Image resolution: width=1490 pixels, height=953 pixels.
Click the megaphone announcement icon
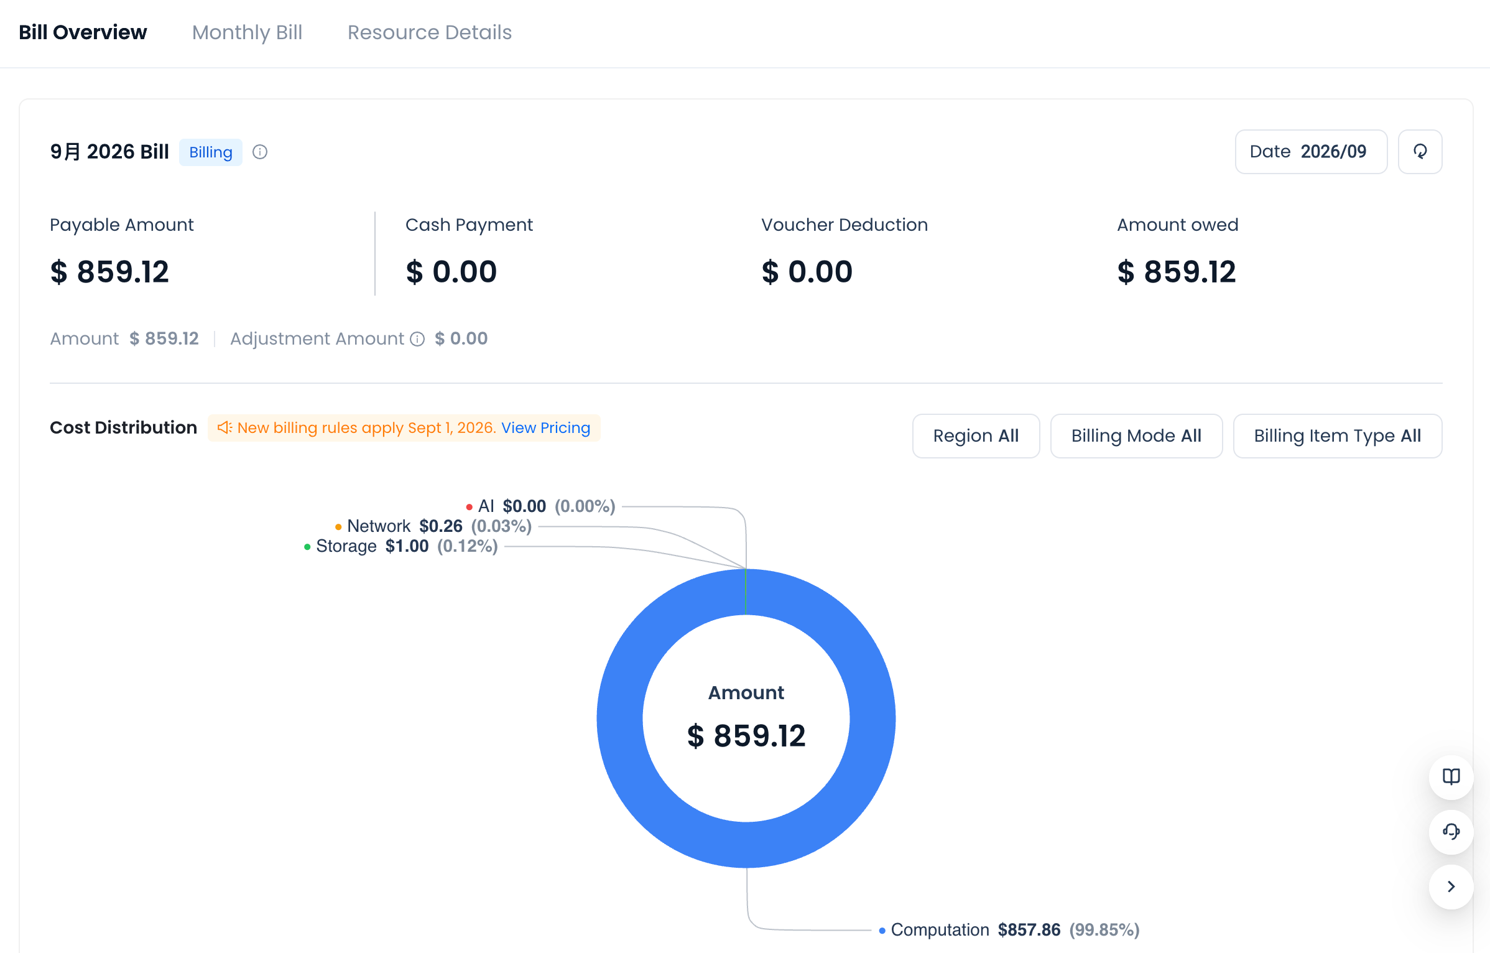coord(224,428)
